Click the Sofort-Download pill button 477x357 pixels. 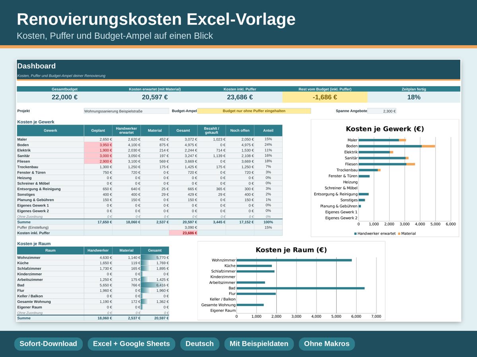pyautogui.click(x=48, y=344)
